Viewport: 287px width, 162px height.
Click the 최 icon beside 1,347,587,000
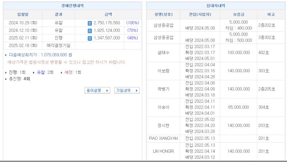coord(90,38)
